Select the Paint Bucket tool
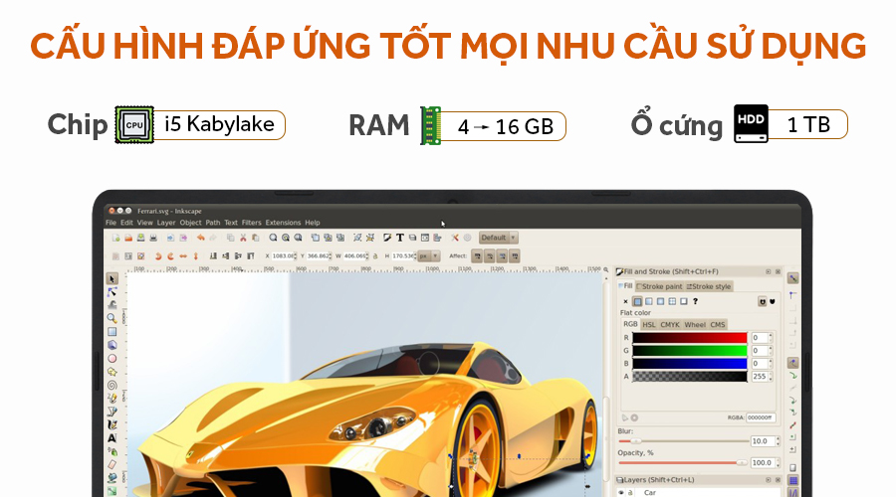The image size is (896, 497). pos(112,477)
